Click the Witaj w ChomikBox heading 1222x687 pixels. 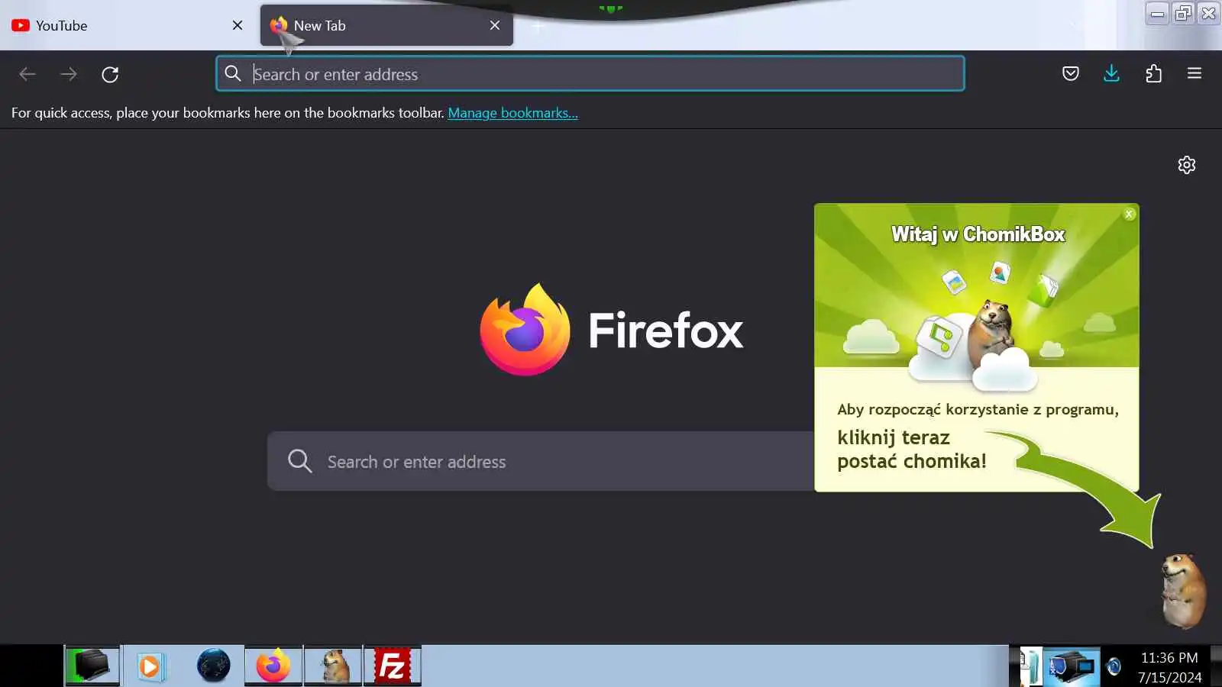click(x=978, y=234)
